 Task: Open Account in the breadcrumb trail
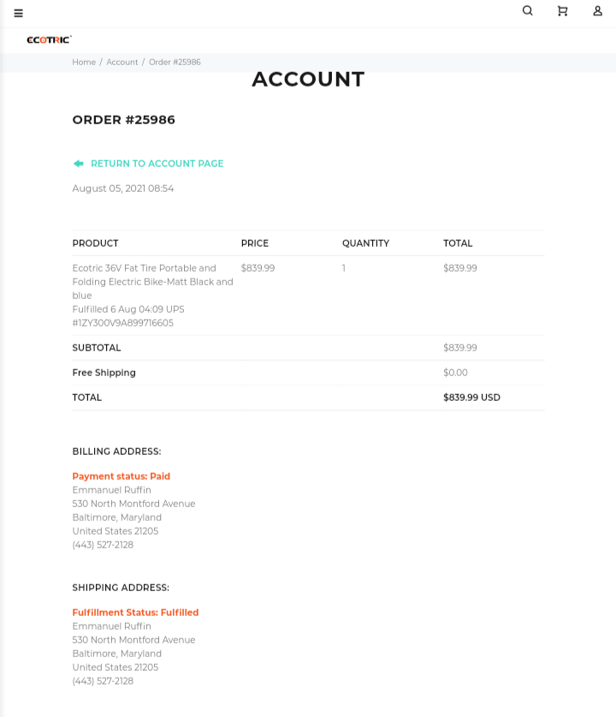coord(122,63)
